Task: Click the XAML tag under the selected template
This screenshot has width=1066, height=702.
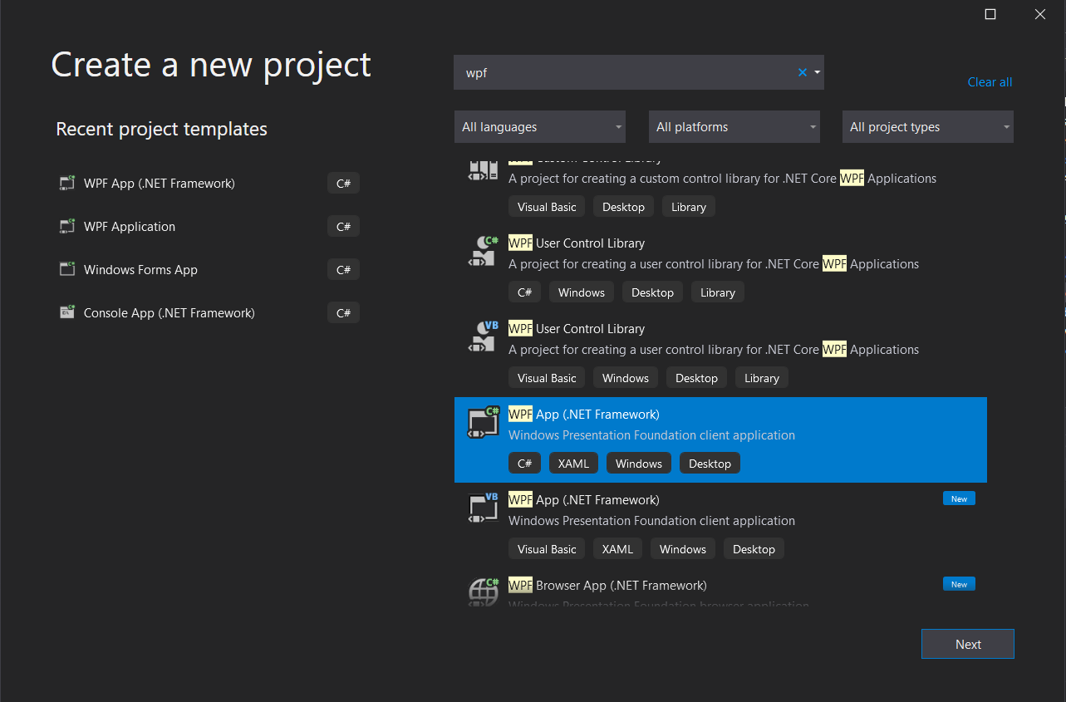Action: pyautogui.click(x=573, y=463)
